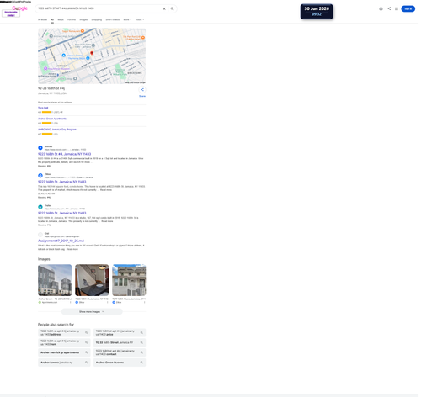Image resolution: width=421 pixels, height=397 pixels.
Task: Expand the More dropdown in search tabs
Action: [x=128, y=20]
